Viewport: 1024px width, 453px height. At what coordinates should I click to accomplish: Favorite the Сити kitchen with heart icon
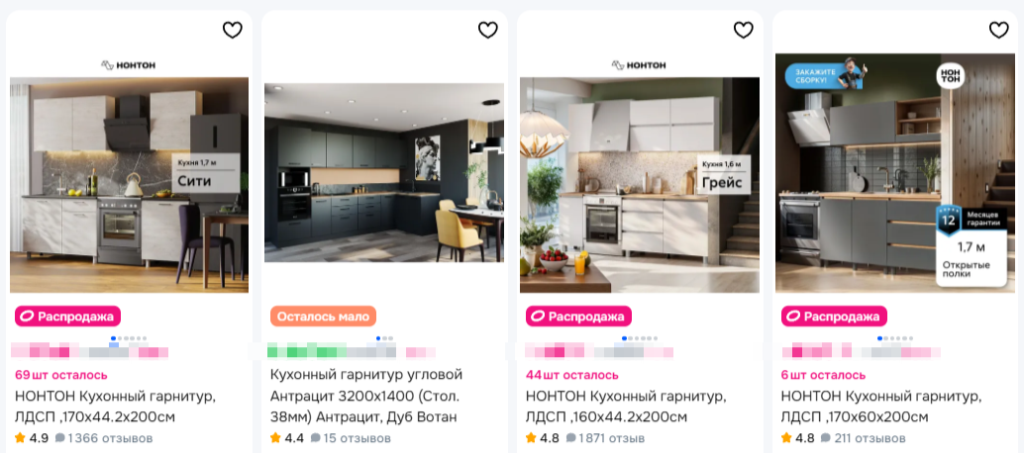[233, 30]
